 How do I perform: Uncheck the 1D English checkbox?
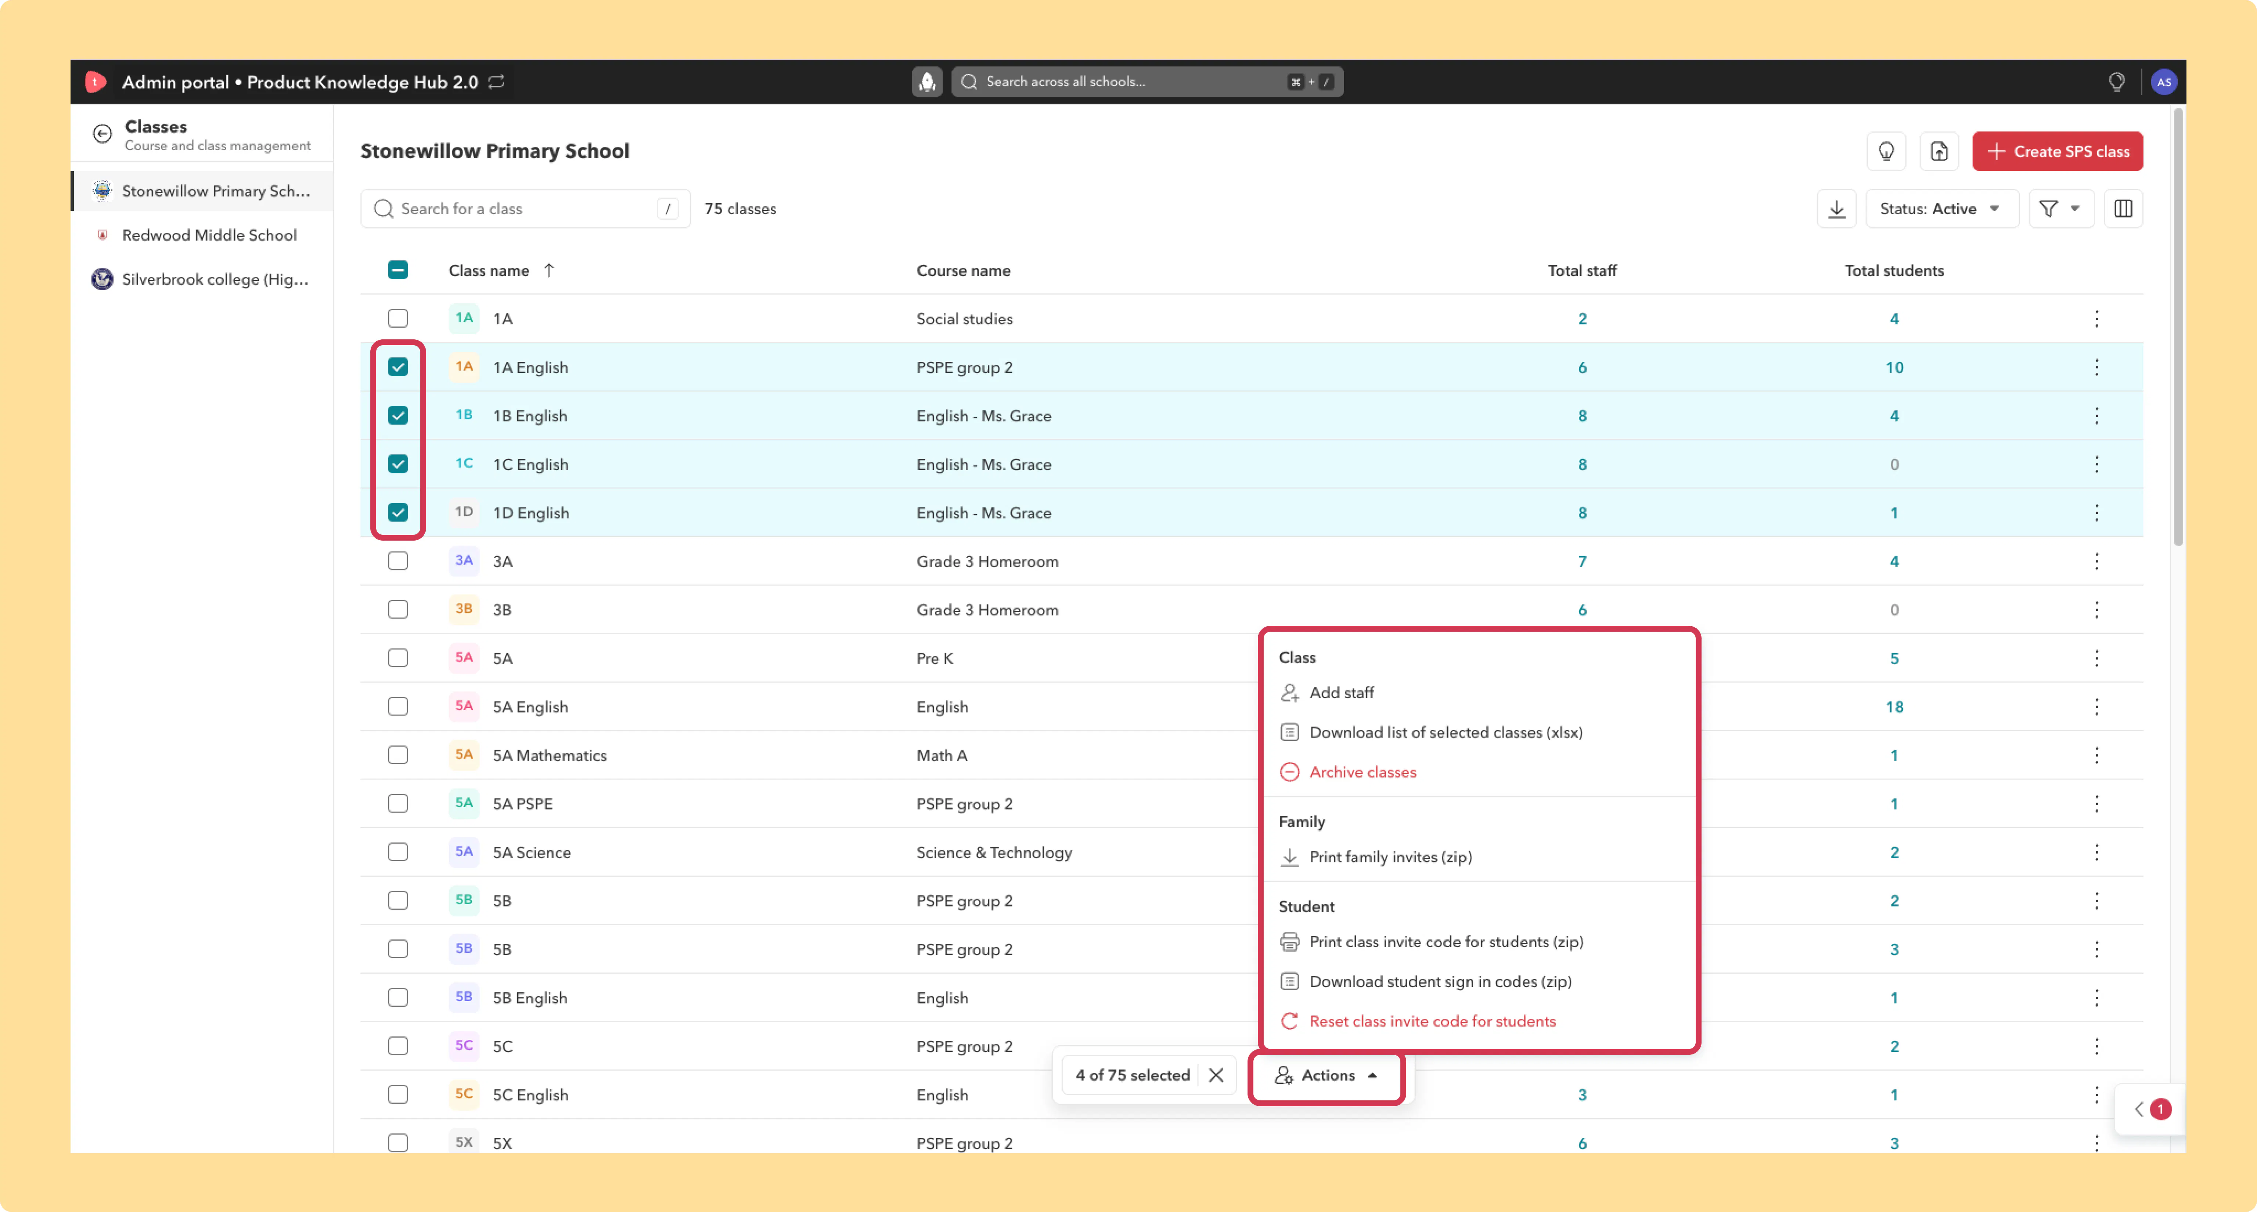[398, 512]
